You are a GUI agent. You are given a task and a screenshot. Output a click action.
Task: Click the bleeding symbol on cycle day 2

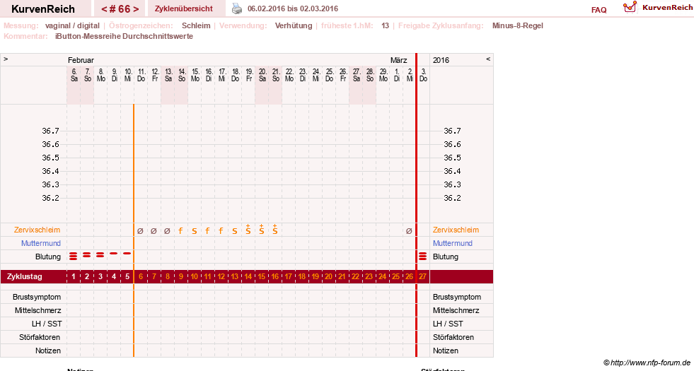[x=87, y=254]
